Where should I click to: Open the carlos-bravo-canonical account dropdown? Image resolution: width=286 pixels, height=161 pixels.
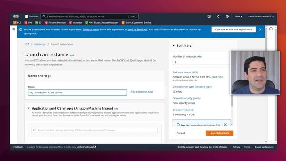point(261,17)
